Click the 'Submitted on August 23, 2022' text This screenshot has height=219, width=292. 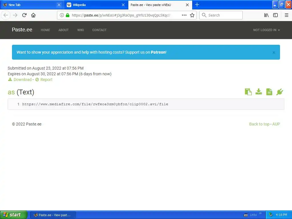coord(46,68)
